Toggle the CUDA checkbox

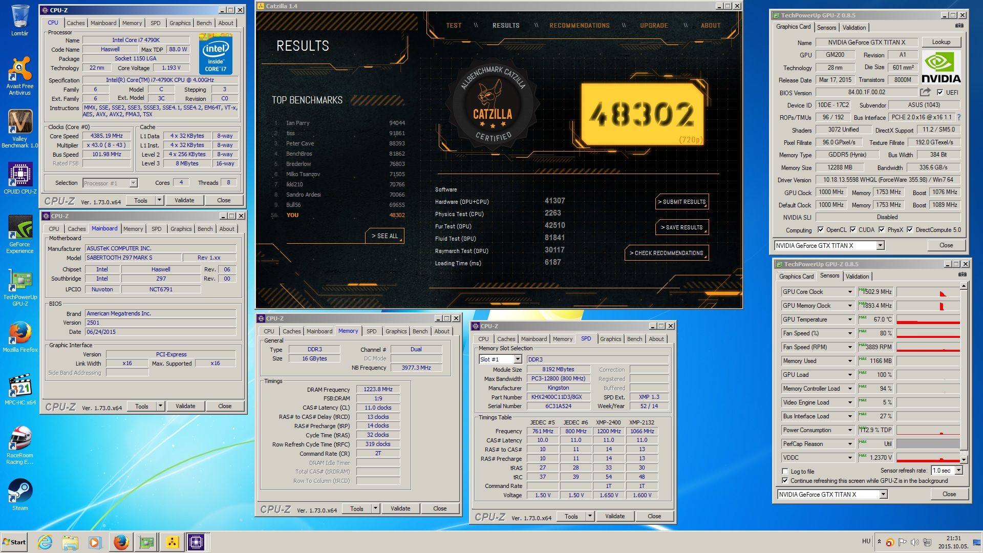click(x=853, y=230)
